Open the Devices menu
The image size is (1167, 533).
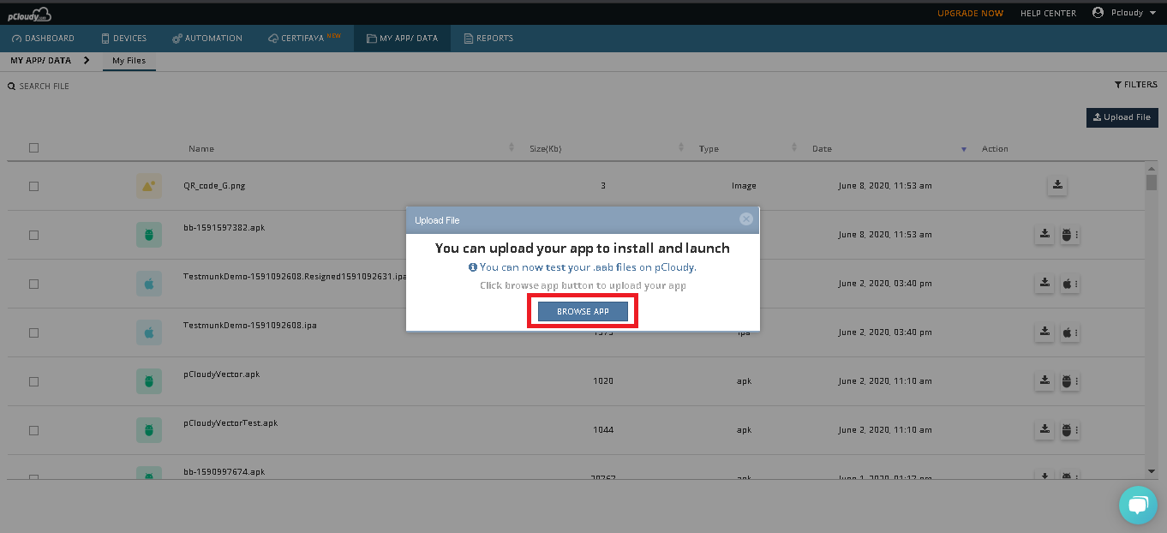coord(124,39)
